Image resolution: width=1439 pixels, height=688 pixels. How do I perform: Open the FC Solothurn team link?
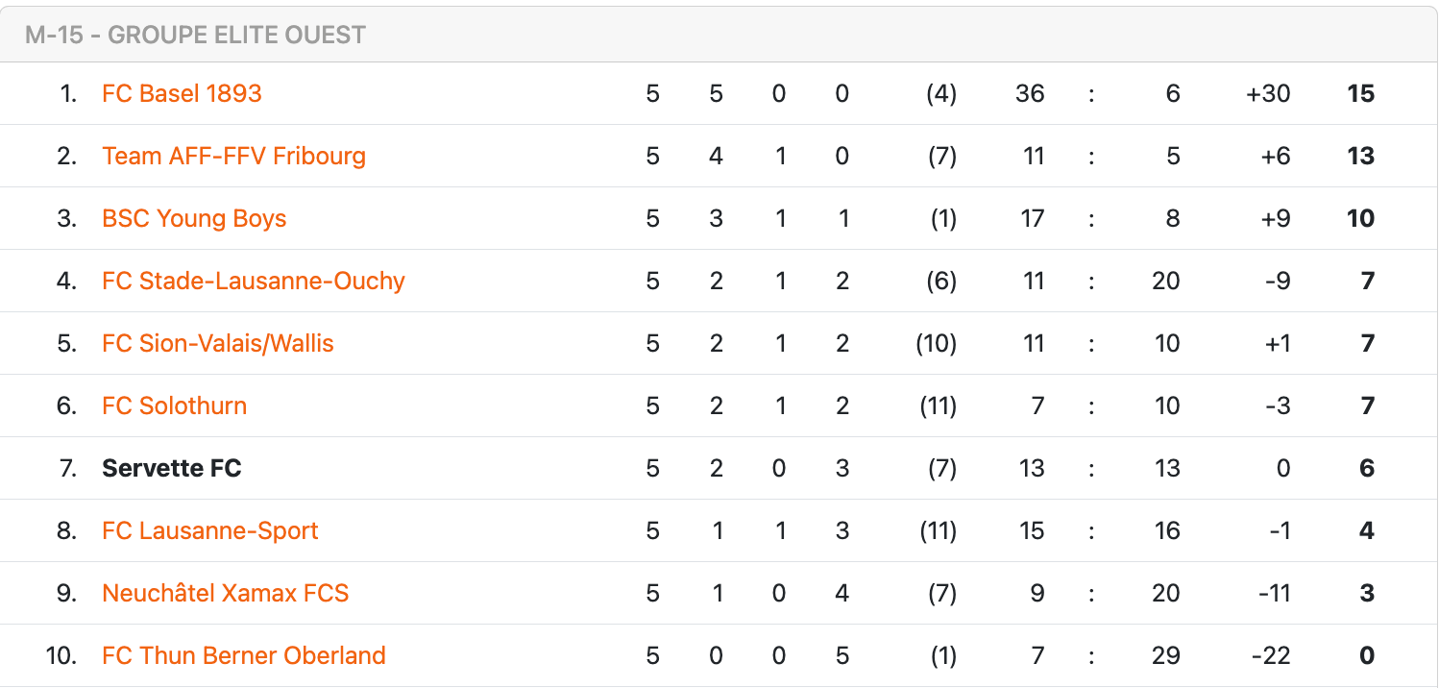pyautogui.click(x=174, y=405)
